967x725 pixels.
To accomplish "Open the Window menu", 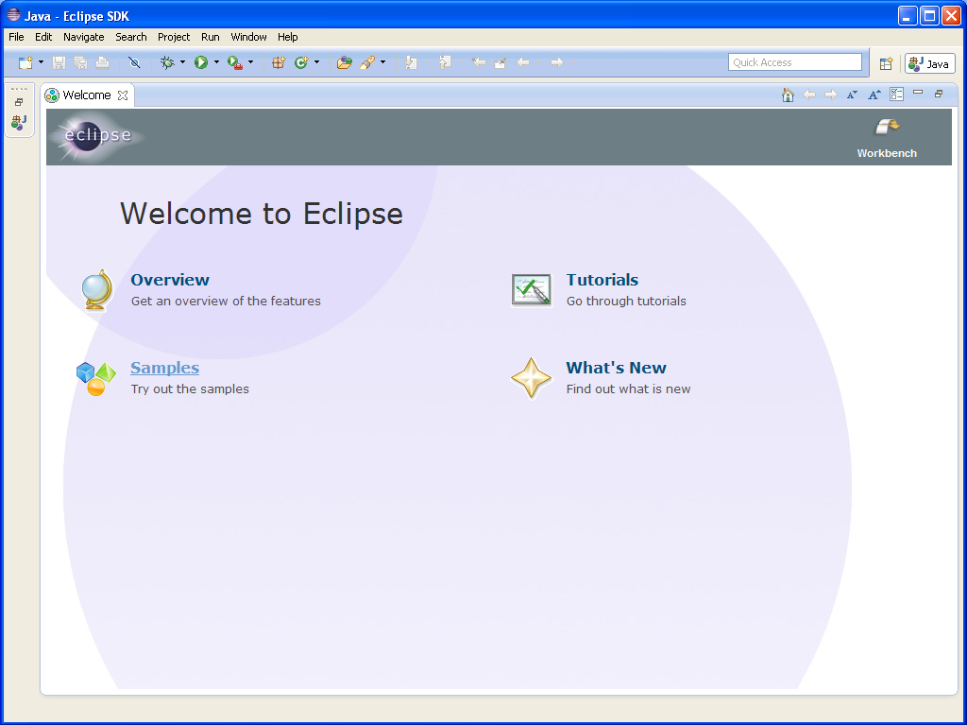I will pos(248,37).
